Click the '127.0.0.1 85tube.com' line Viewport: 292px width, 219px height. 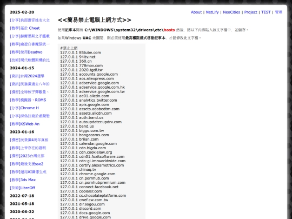[x=81, y=52]
